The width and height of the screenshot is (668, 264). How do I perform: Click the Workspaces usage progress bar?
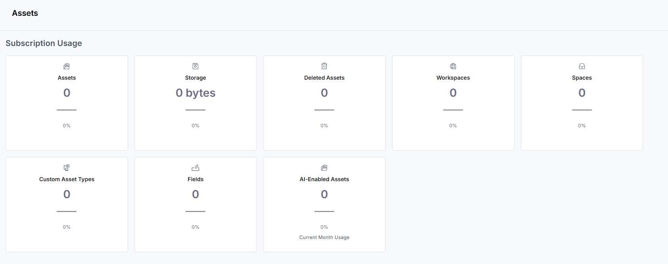453,110
